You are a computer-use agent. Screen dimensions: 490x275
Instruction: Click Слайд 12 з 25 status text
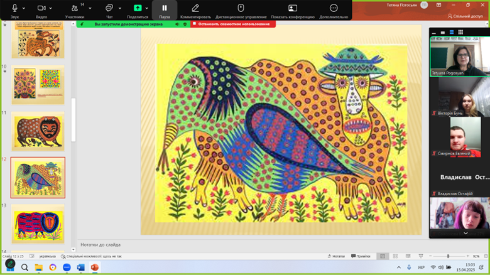(13, 256)
